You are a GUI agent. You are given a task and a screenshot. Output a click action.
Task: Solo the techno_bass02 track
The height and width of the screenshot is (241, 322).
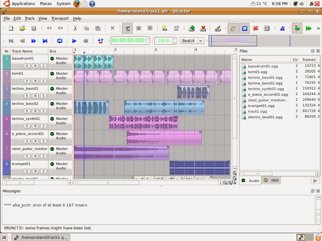pos(43,111)
